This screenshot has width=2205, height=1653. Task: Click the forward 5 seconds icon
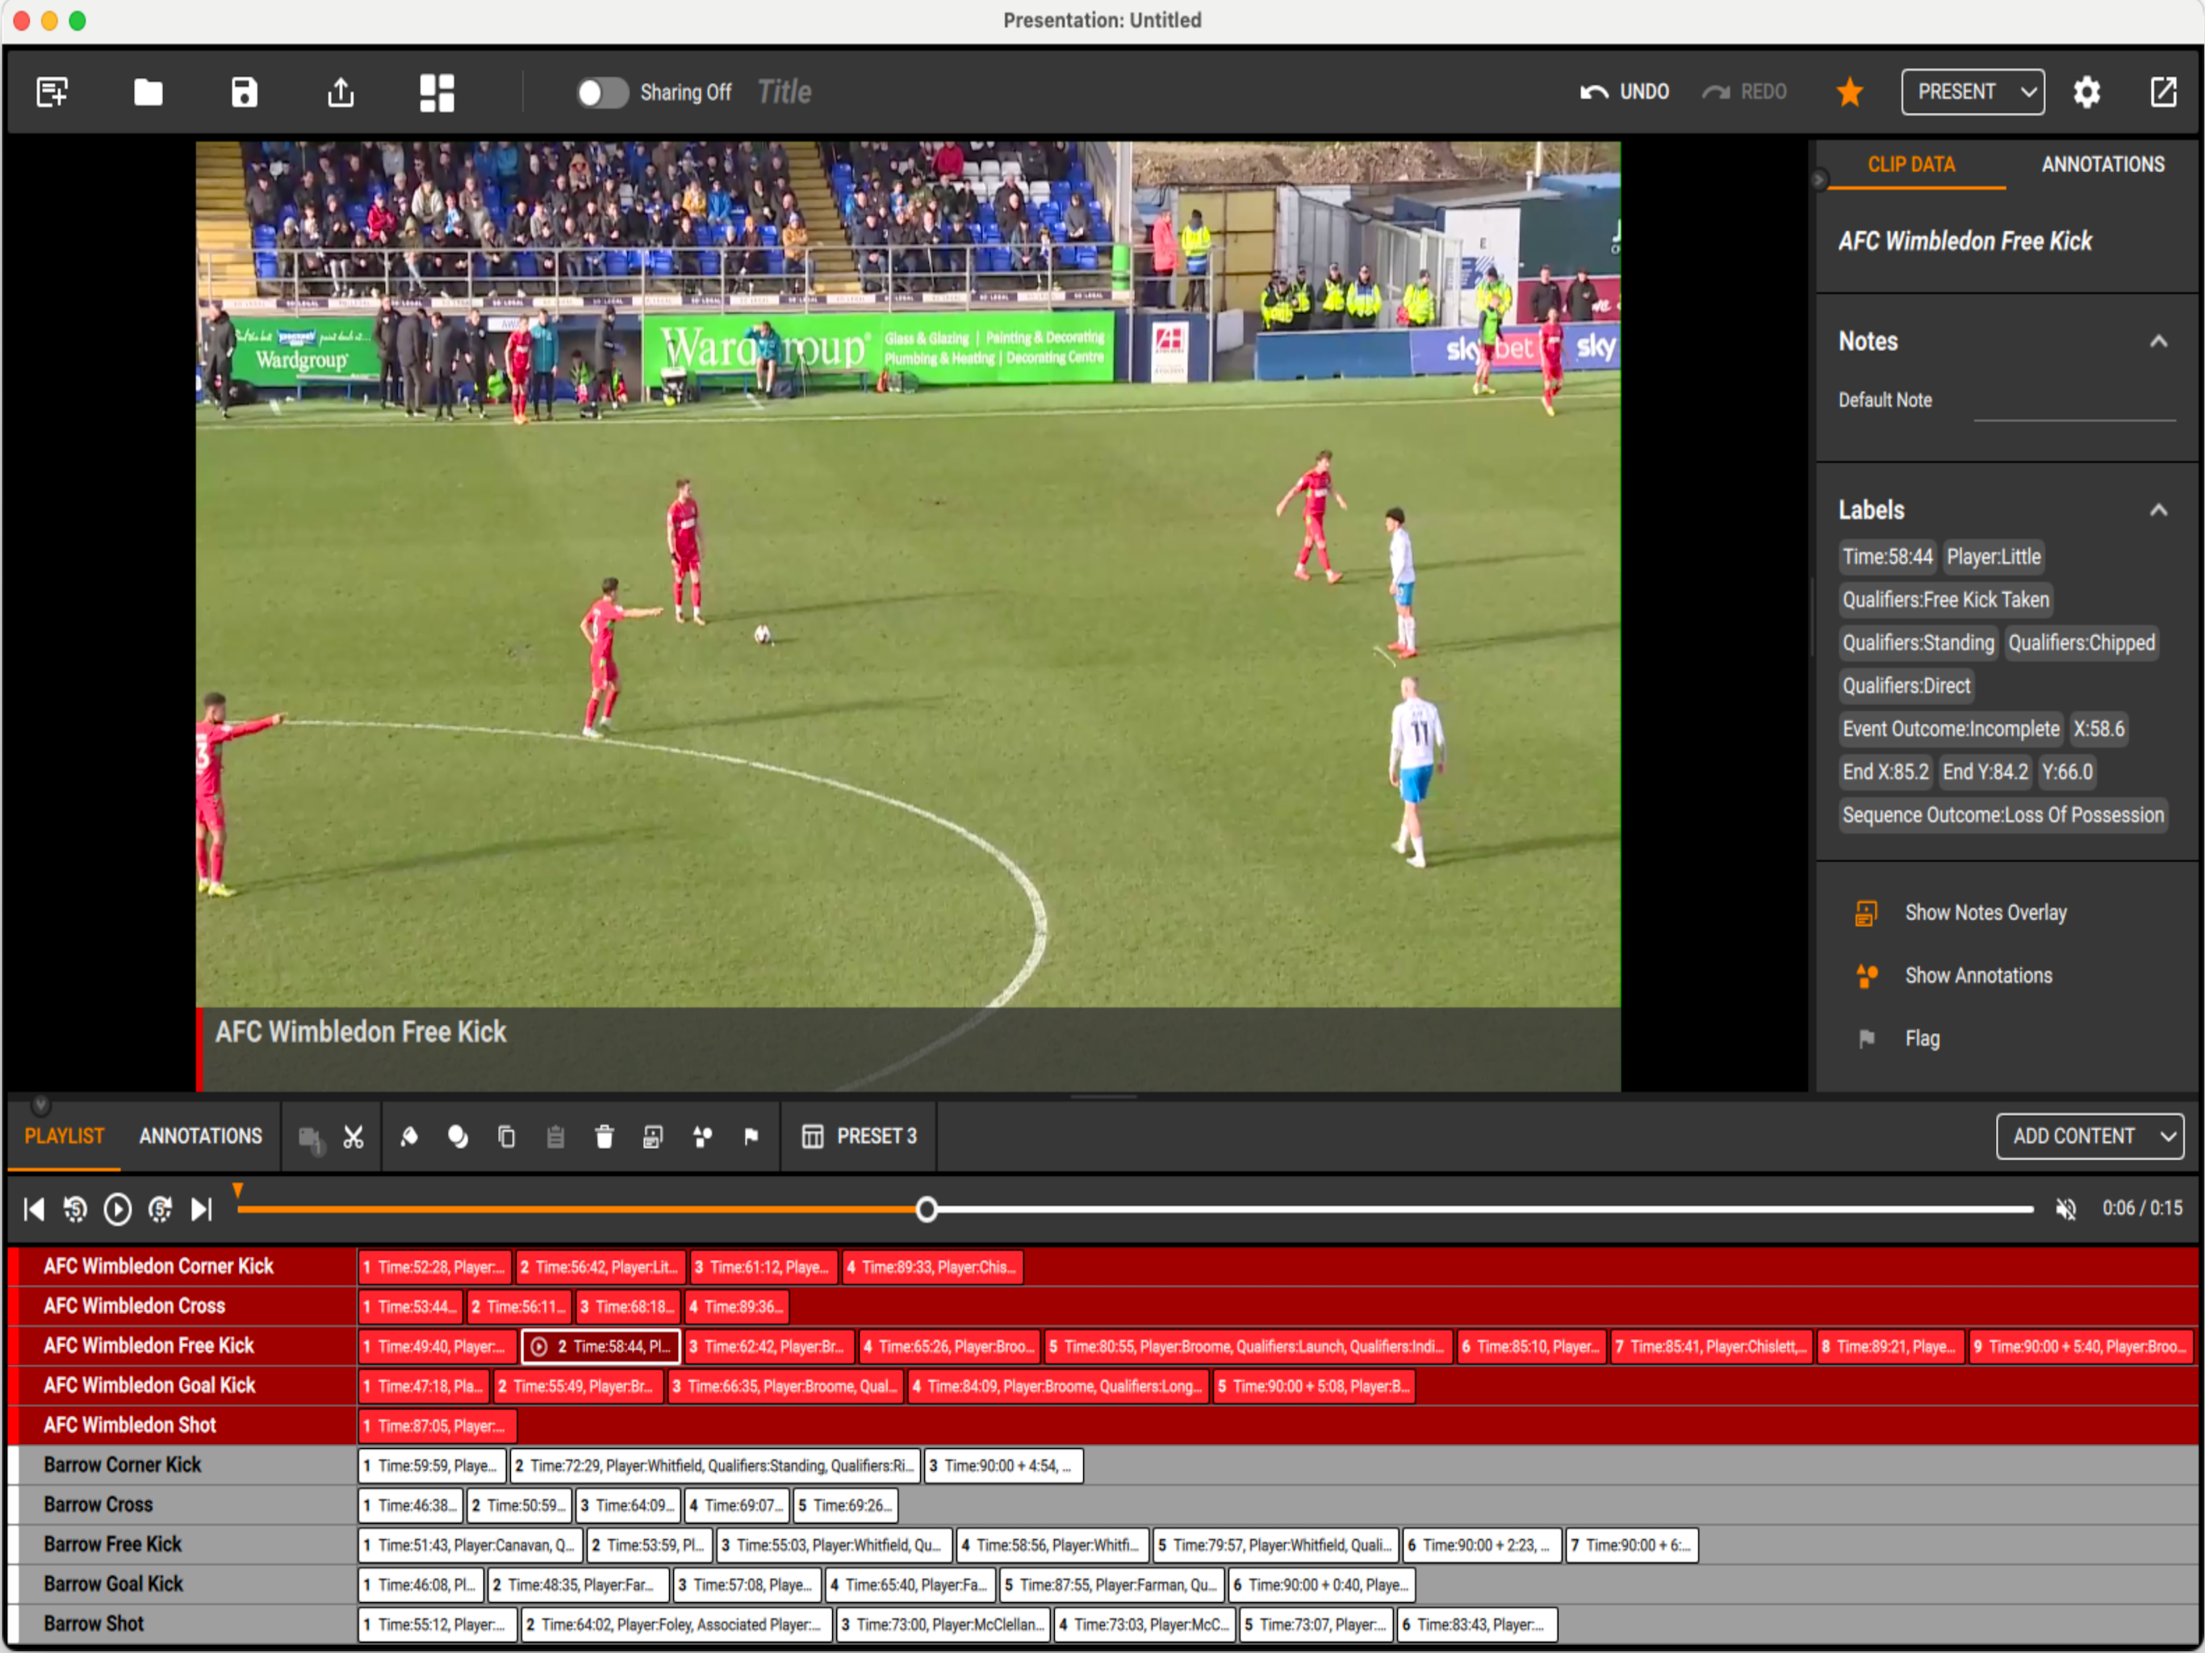pyautogui.click(x=160, y=1209)
